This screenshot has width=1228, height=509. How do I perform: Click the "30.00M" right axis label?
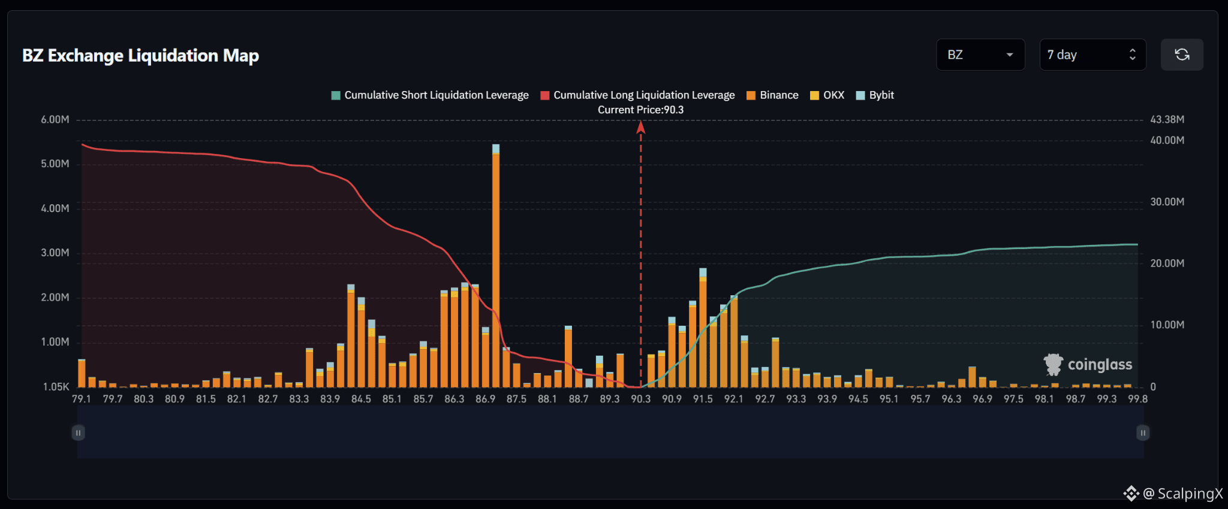click(x=1167, y=202)
